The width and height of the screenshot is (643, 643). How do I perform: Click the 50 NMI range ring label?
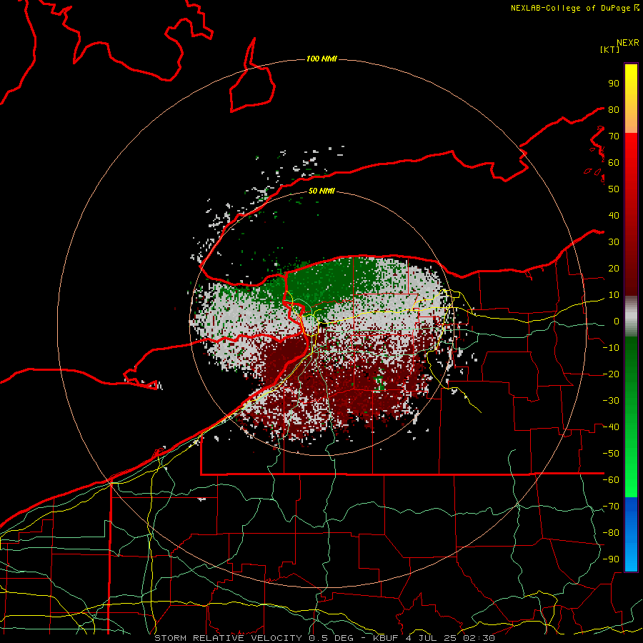click(321, 191)
